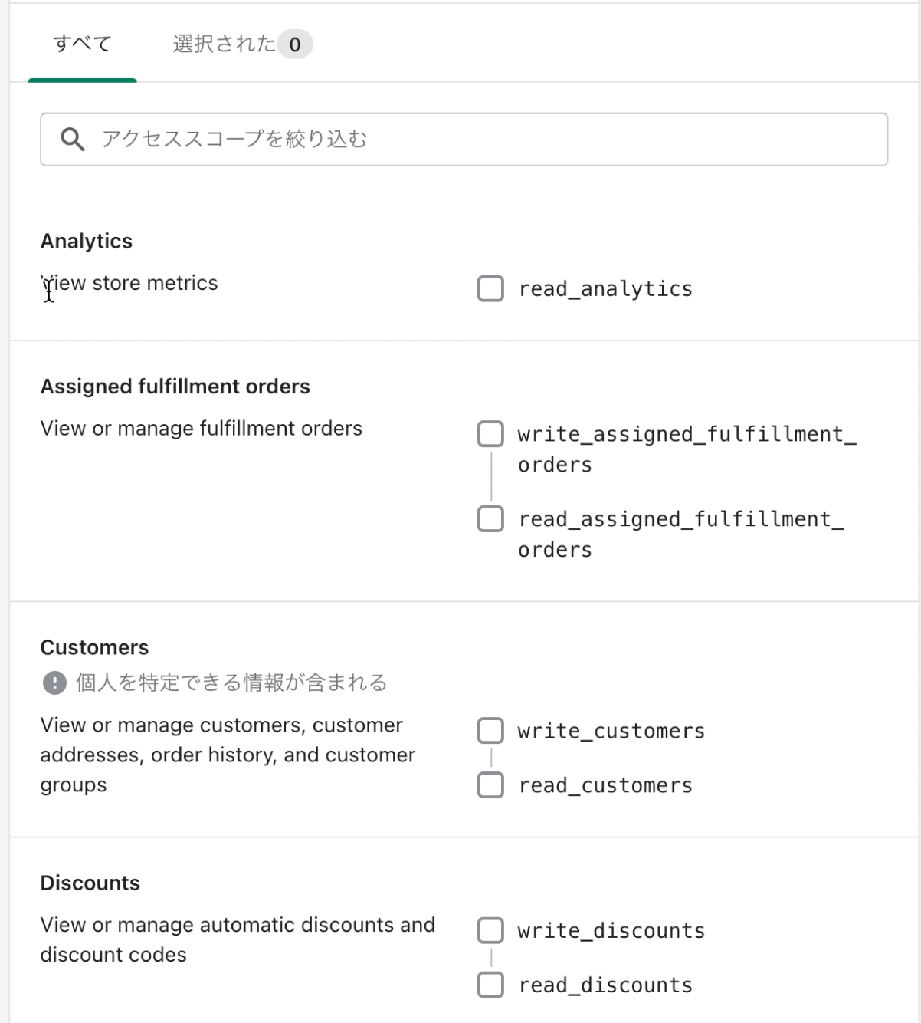Viewport: 921px width, 1023px height.
Task: Select the read_customers checkbox
Action: (x=490, y=785)
